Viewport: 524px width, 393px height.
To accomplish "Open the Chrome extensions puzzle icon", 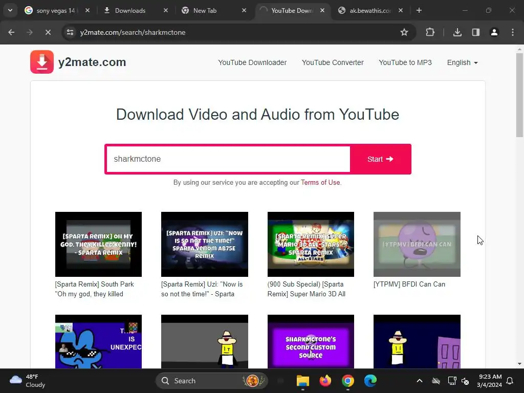I will point(430,32).
